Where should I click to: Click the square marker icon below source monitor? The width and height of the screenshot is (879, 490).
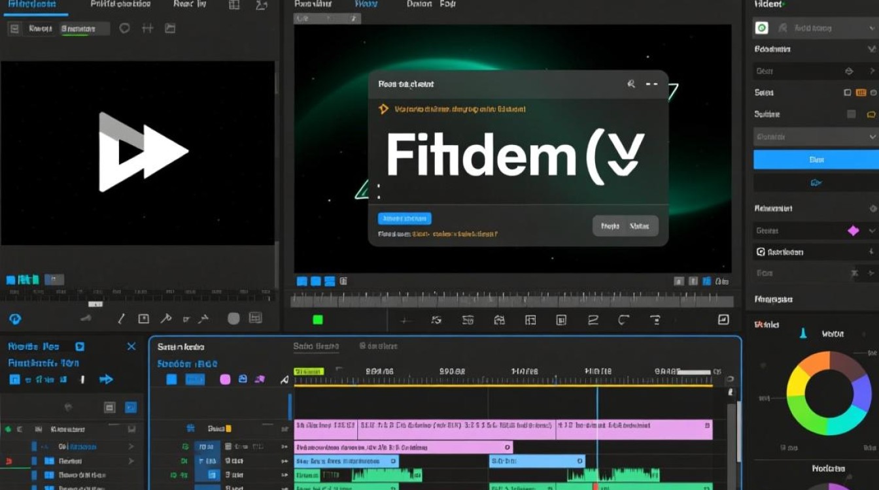point(143,319)
